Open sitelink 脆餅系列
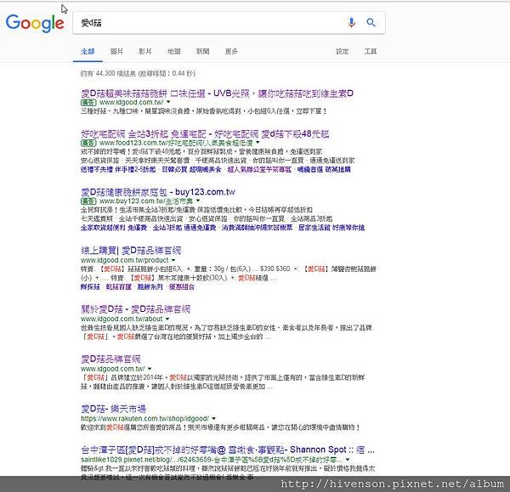This screenshot has width=510, height=492. 150,287
